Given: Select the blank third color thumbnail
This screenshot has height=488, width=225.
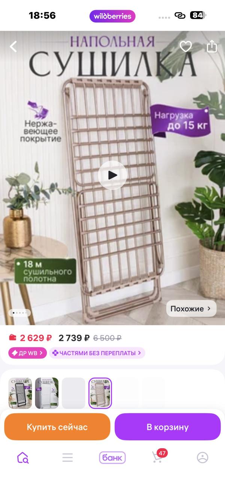Looking at the screenshot, I should pyautogui.click(x=73, y=393).
